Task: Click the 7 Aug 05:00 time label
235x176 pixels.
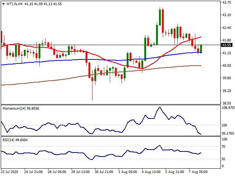Action: (x=198, y=172)
